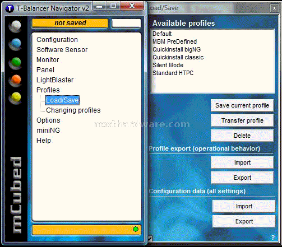Image resolution: width=282 pixels, height=247 pixels.
Task: Open Software Sensor in the navigator
Action: pyautogui.click(x=62, y=50)
